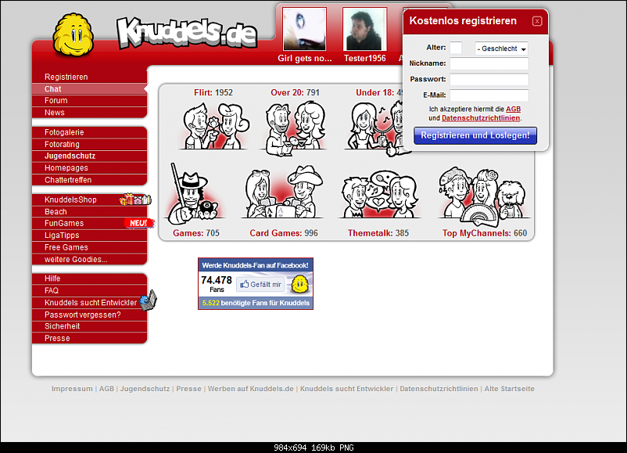Click Werben auf Knuddels.de footer link

click(251, 389)
